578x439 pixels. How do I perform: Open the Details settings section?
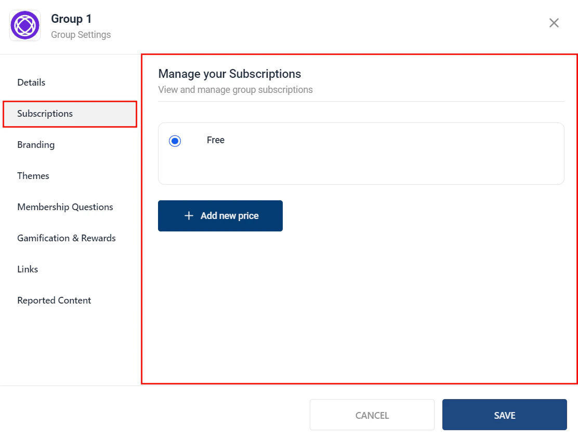coord(31,82)
